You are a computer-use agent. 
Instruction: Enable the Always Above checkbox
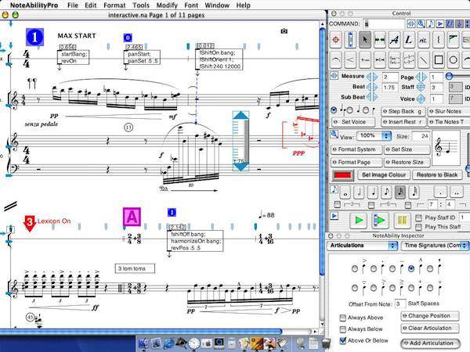coord(344,316)
